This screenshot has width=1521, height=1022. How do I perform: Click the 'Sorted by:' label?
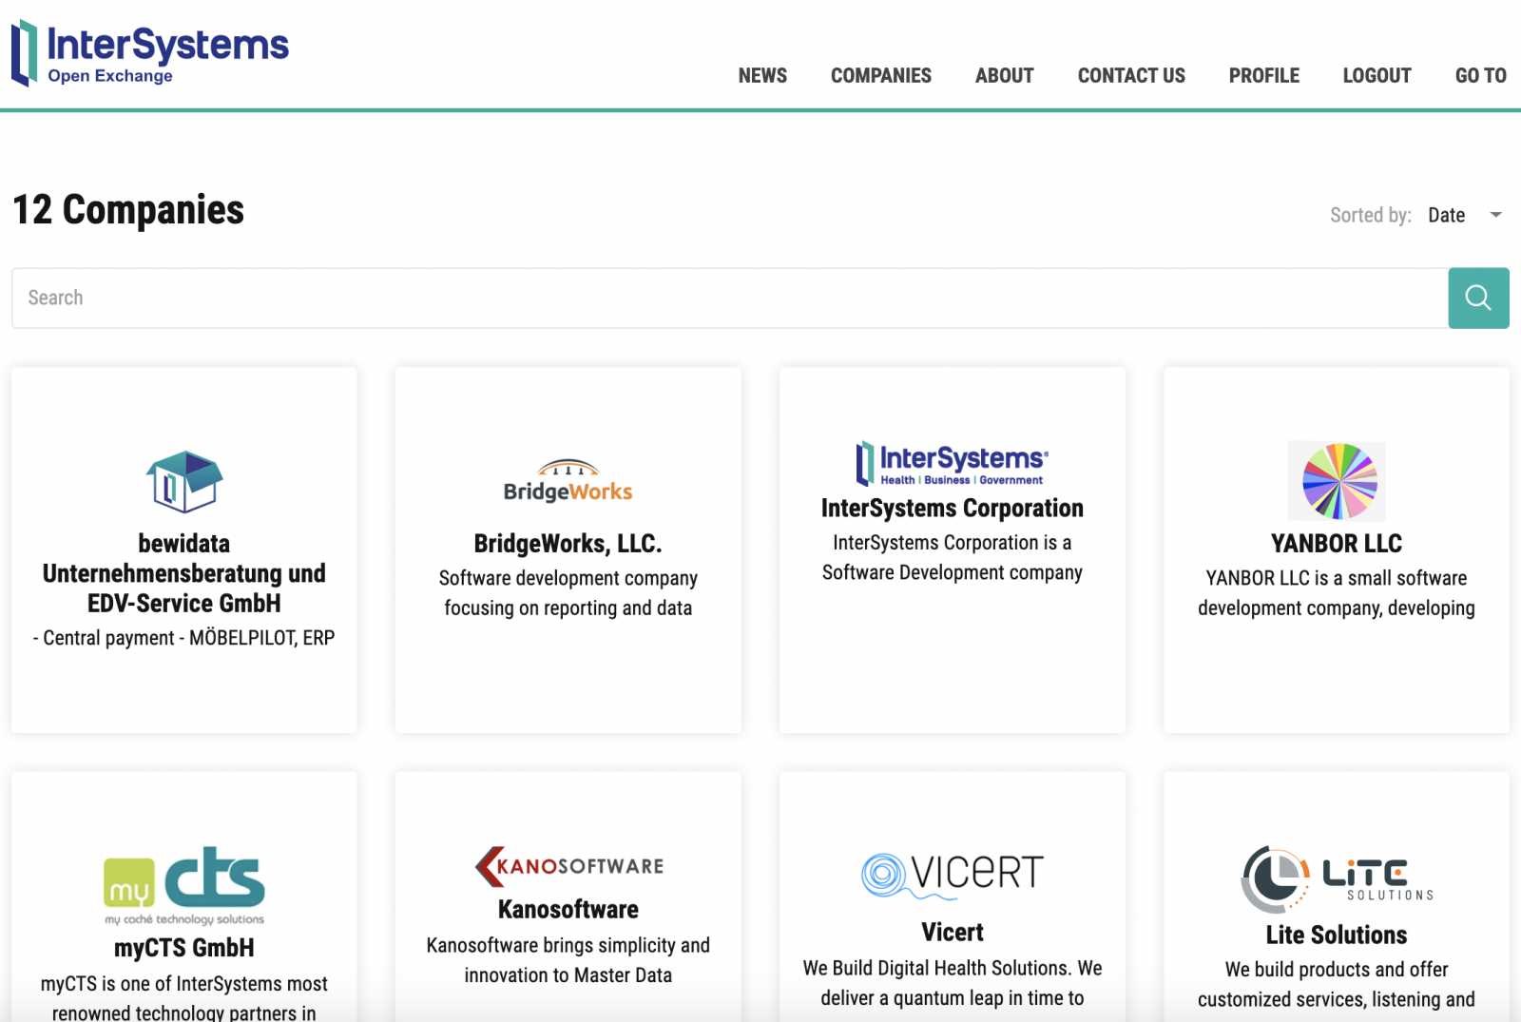coord(1371,215)
